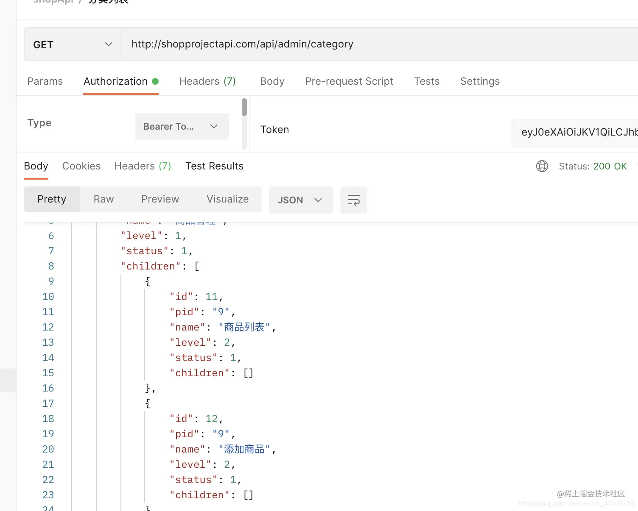
Task: Expand the JSON format dropdown
Action: point(301,200)
